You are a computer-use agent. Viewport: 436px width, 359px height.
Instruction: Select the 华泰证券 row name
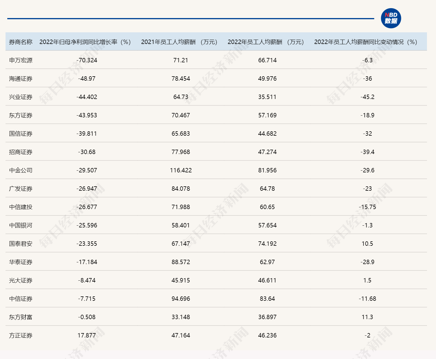pos(21,262)
